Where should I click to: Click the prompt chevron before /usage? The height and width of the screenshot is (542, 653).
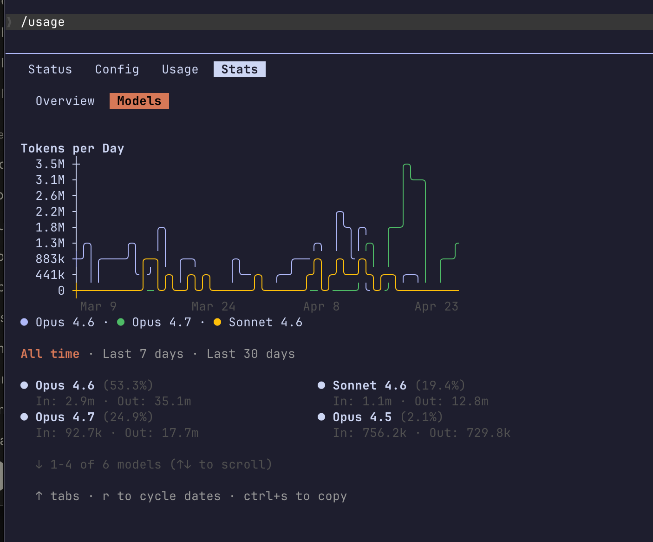[9, 22]
